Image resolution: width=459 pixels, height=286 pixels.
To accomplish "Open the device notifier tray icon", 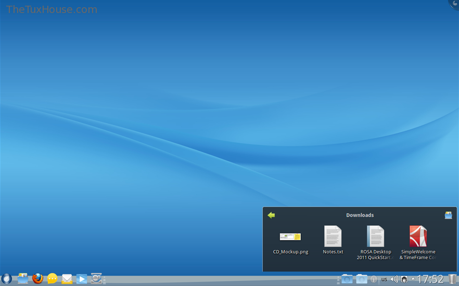I will [x=404, y=279].
